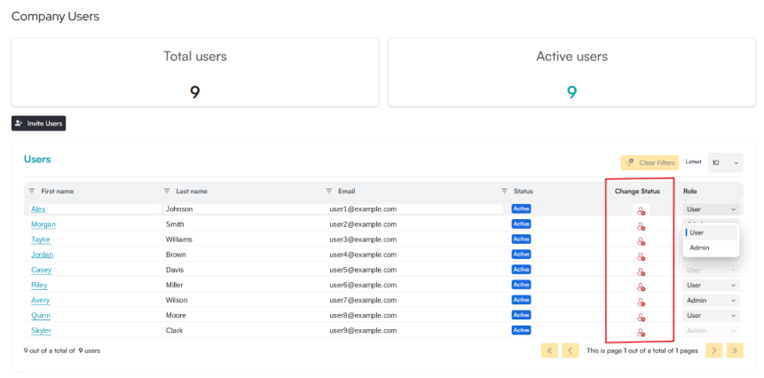Click Casey Davis's disabled User role dropdown
The height and width of the screenshot is (378, 764).
tap(711, 270)
